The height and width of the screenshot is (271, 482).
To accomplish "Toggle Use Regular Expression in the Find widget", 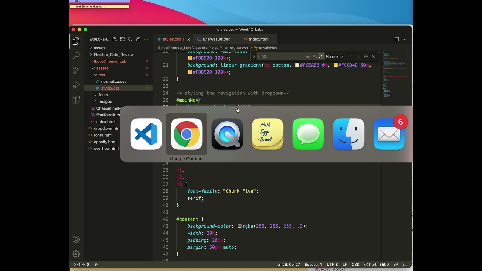I will tap(321, 56).
